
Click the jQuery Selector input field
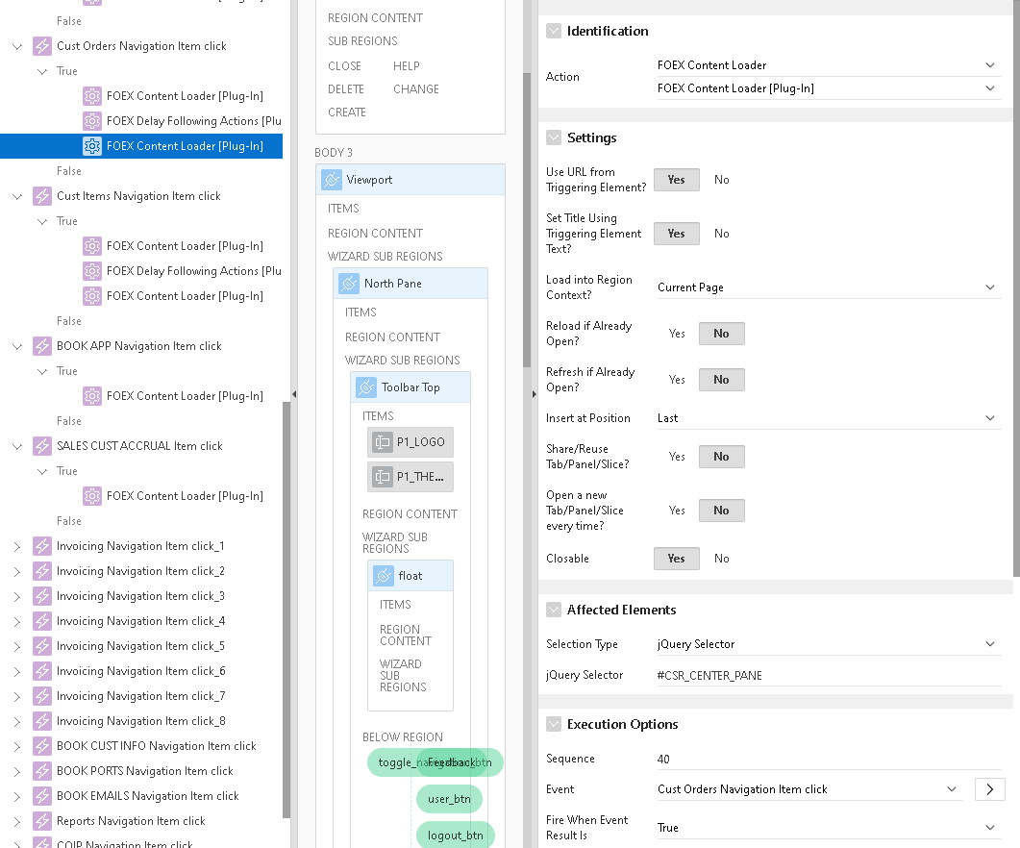point(827,676)
